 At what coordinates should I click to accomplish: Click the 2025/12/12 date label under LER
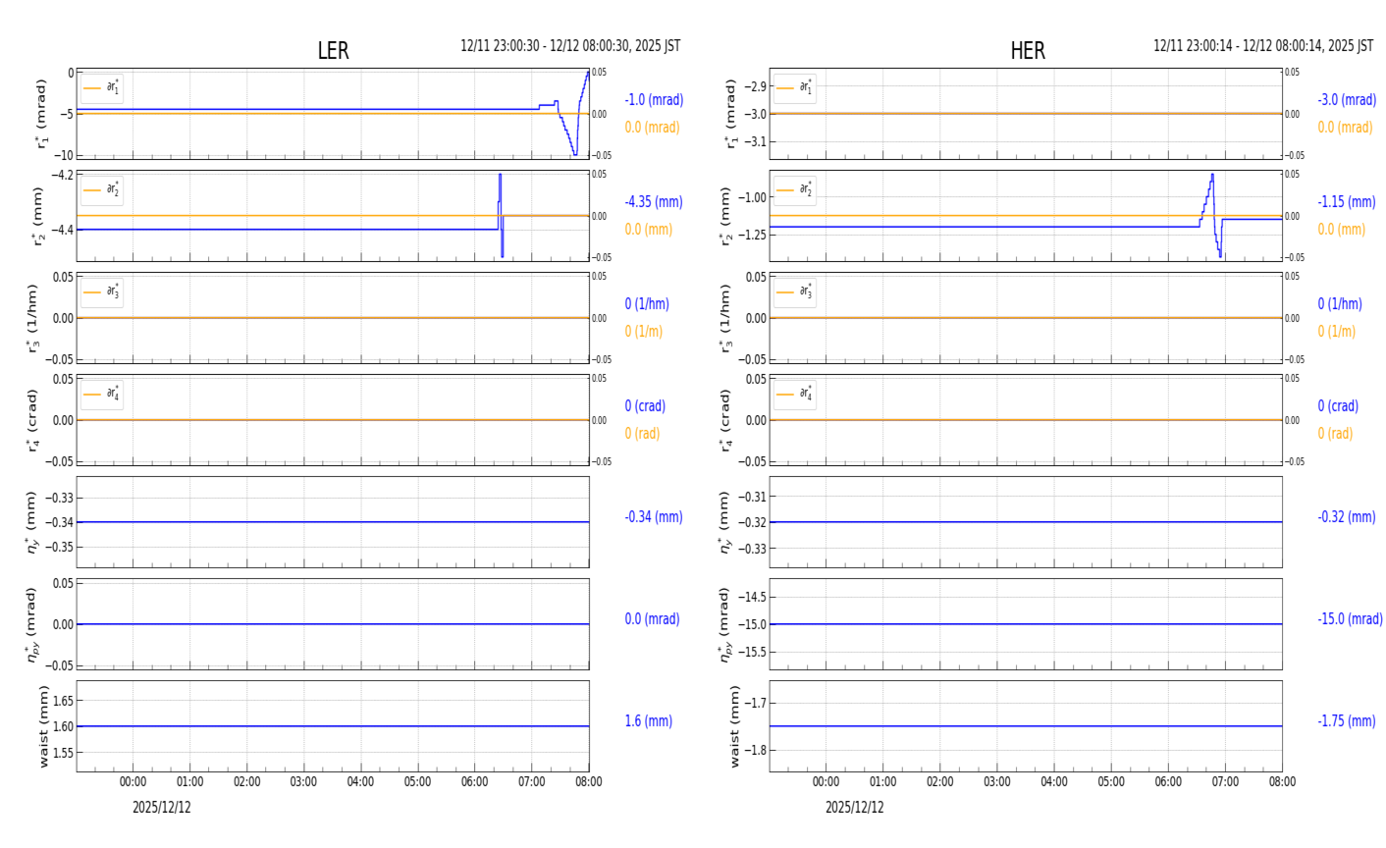(x=162, y=808)
